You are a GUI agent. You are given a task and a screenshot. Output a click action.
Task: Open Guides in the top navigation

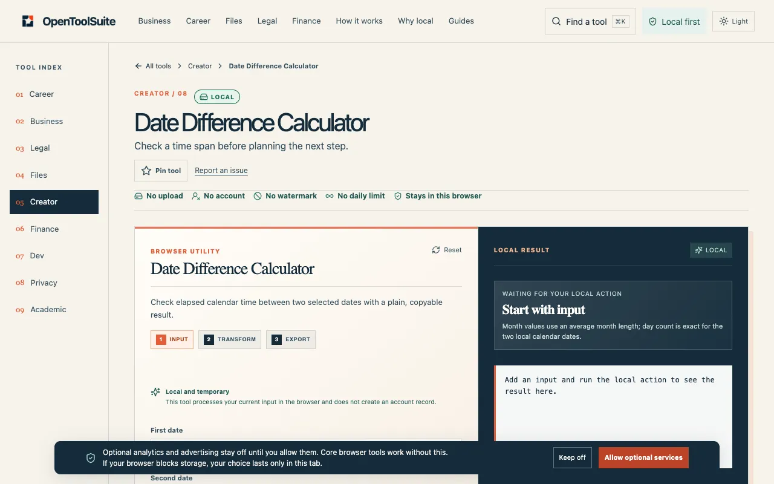point(461,21)
